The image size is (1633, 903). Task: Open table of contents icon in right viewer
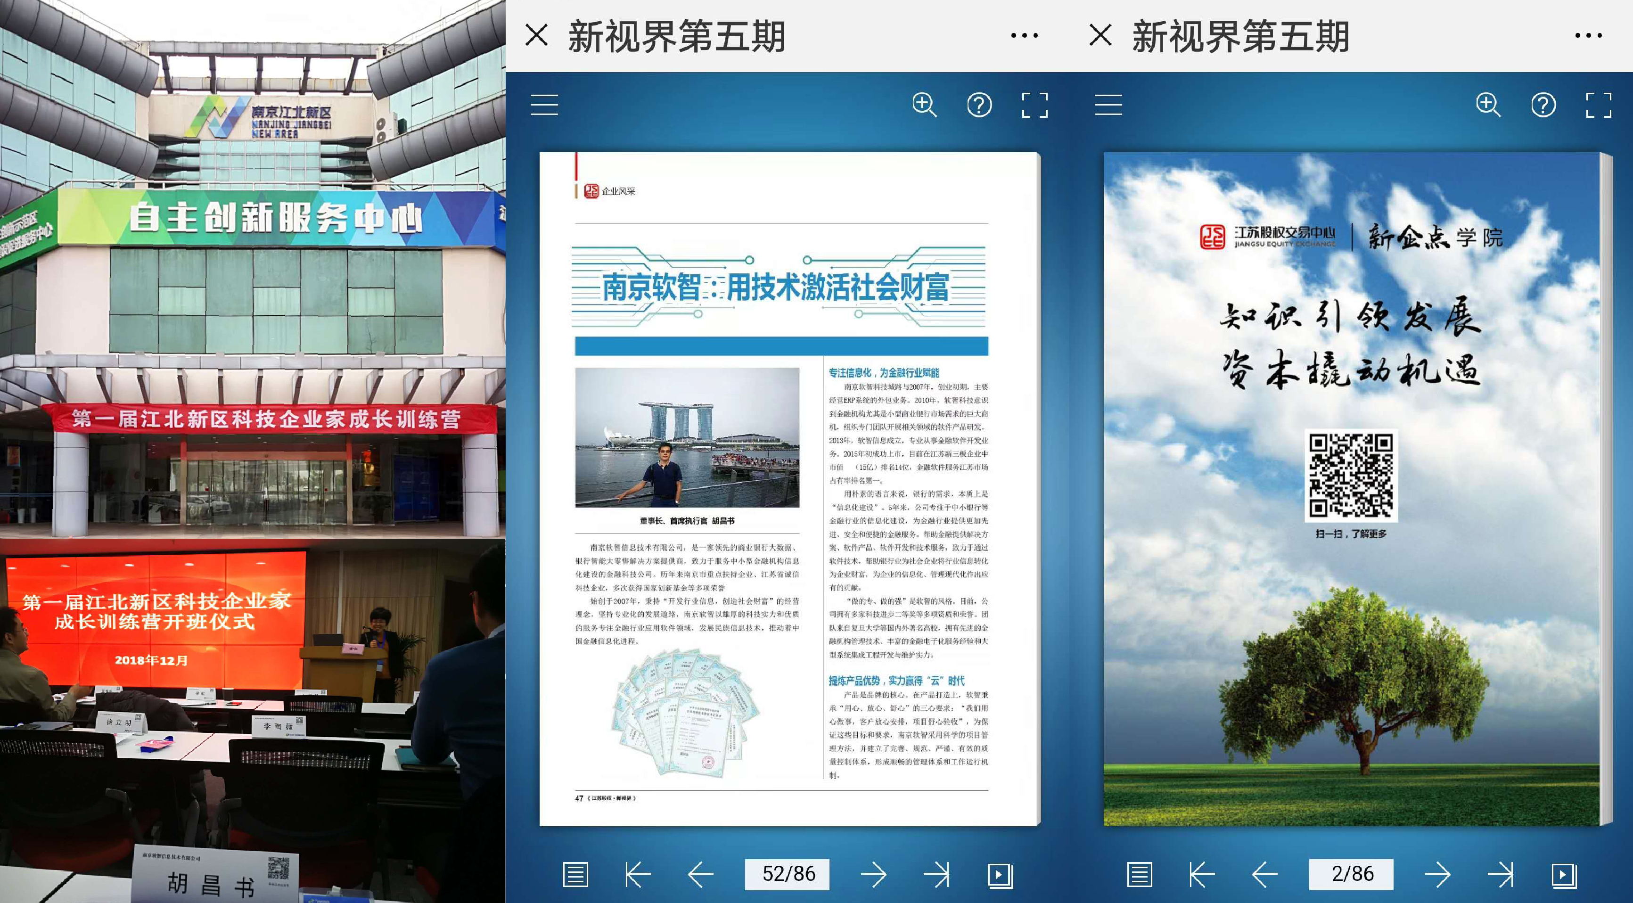(x=1140, y=874)
